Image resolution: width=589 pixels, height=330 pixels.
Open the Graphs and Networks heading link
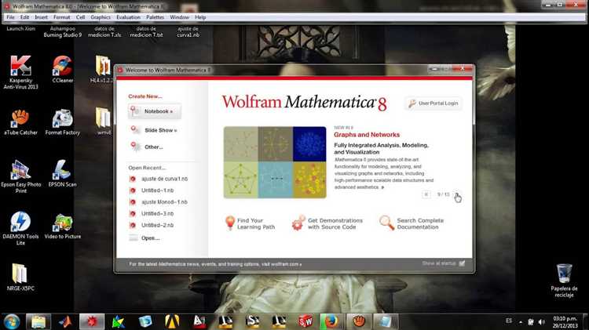click(x=367, y=135)
